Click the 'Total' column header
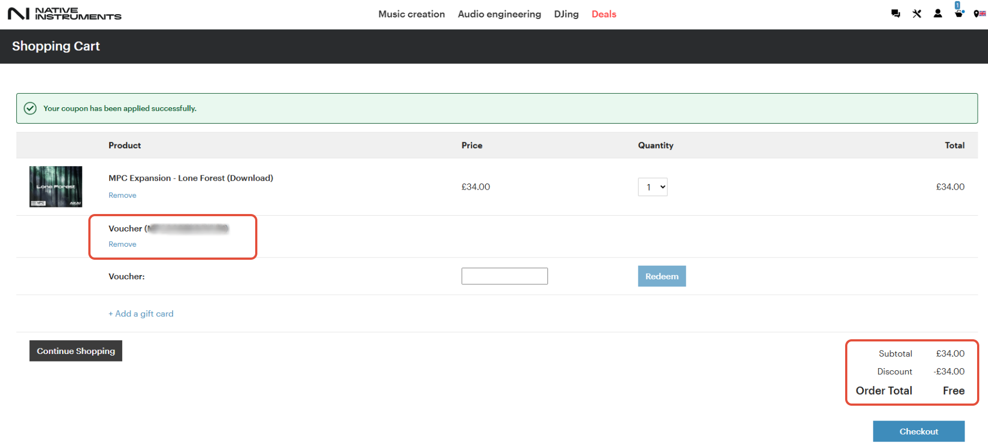 click(955, 145)
